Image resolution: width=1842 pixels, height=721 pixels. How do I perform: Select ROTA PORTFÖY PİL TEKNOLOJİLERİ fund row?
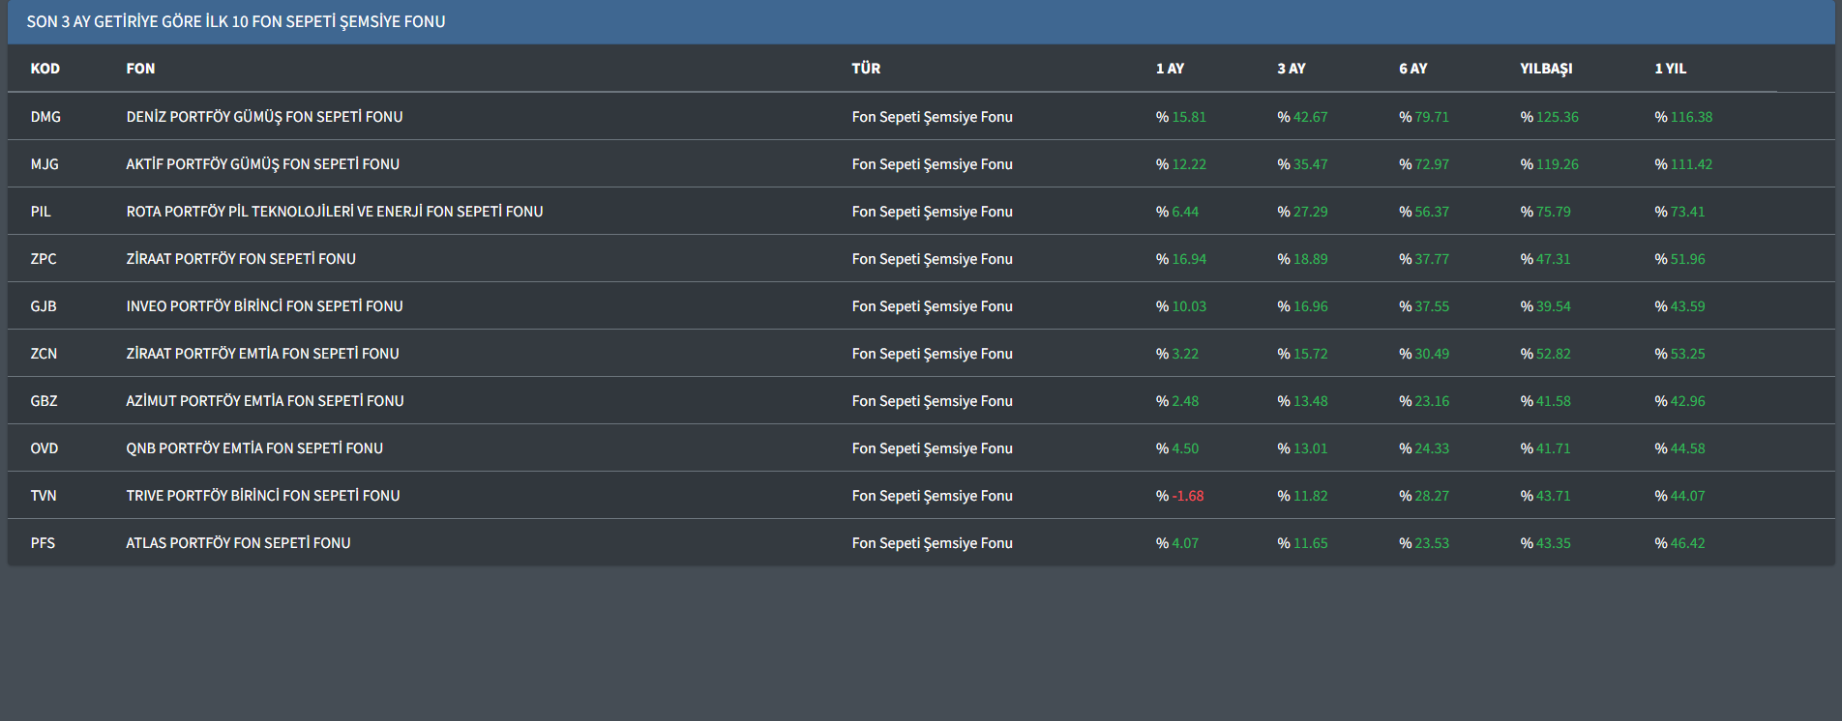tap(334, 212)
